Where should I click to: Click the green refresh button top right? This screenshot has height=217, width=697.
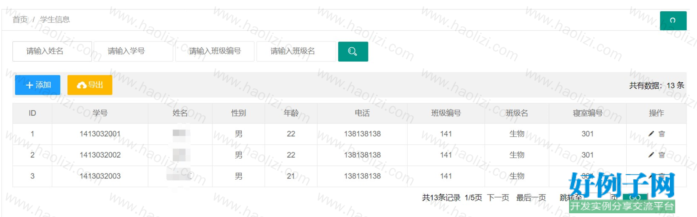673,21
